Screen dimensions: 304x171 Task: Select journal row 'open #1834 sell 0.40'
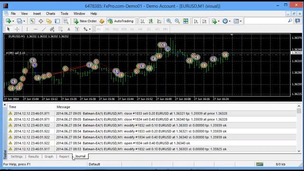[x=152, y=143]
